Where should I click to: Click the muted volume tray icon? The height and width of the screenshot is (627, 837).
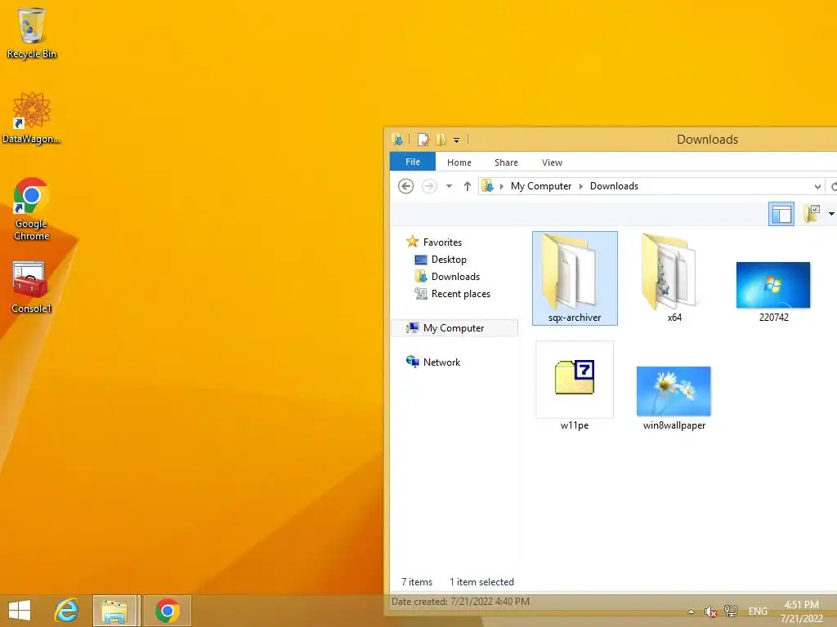click(710, 611)
